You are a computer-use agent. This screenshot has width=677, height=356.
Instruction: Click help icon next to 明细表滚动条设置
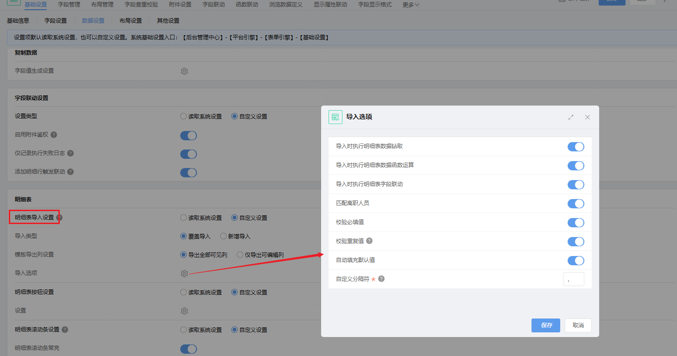click(65, 330)
